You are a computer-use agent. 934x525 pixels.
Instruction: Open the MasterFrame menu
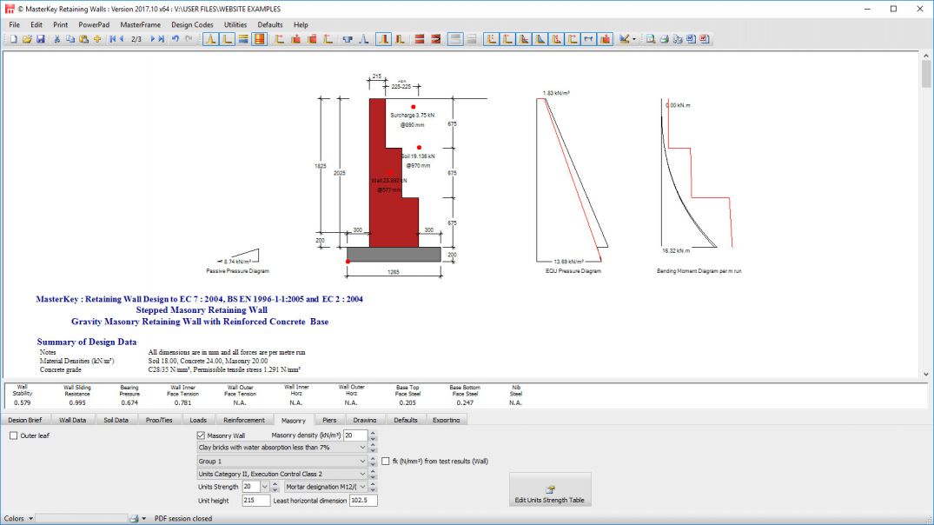pos(140,25)
